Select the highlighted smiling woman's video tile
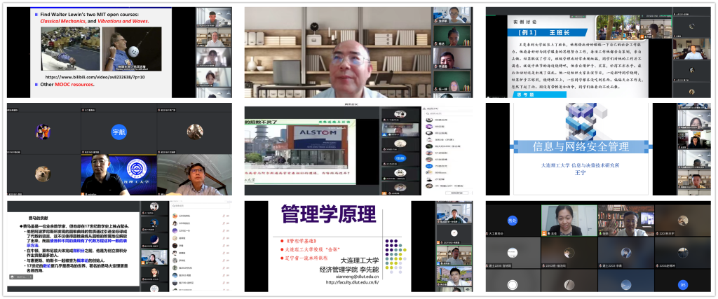Image resolution: width=718 pixels, height=299 pixels. pos(569,221)
